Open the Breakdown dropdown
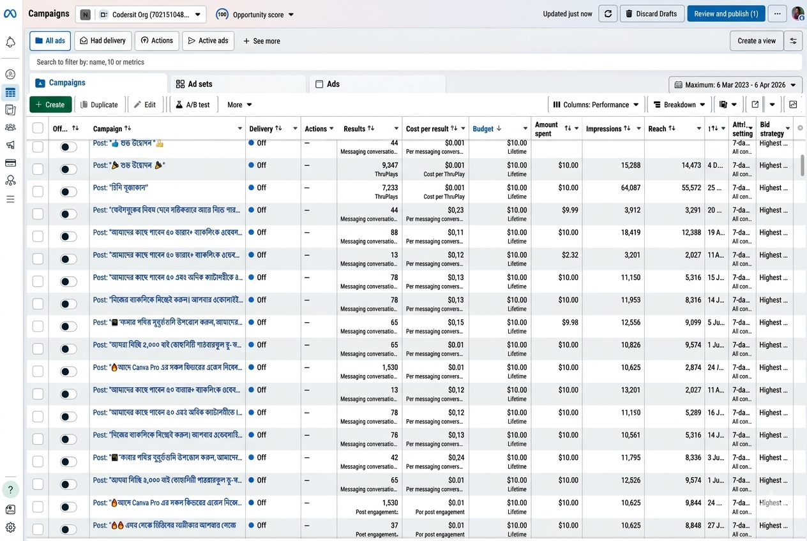This screenshot has width=807, height=541. click(679, 105)
